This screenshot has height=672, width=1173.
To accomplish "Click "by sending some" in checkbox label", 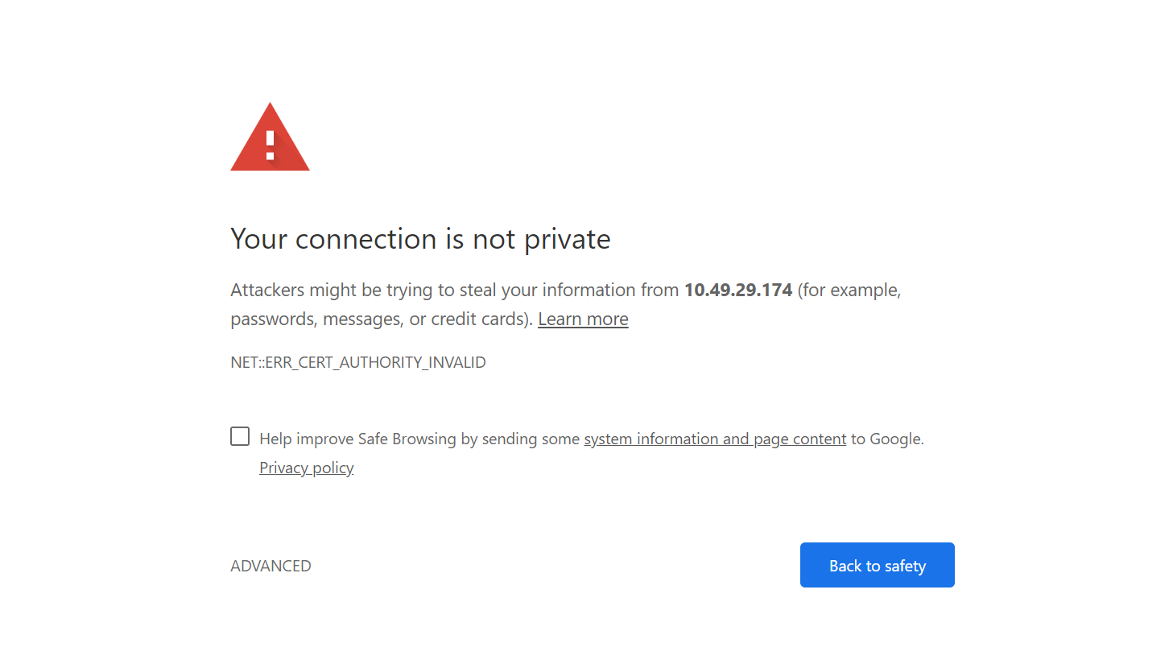I will pos(520,439).
